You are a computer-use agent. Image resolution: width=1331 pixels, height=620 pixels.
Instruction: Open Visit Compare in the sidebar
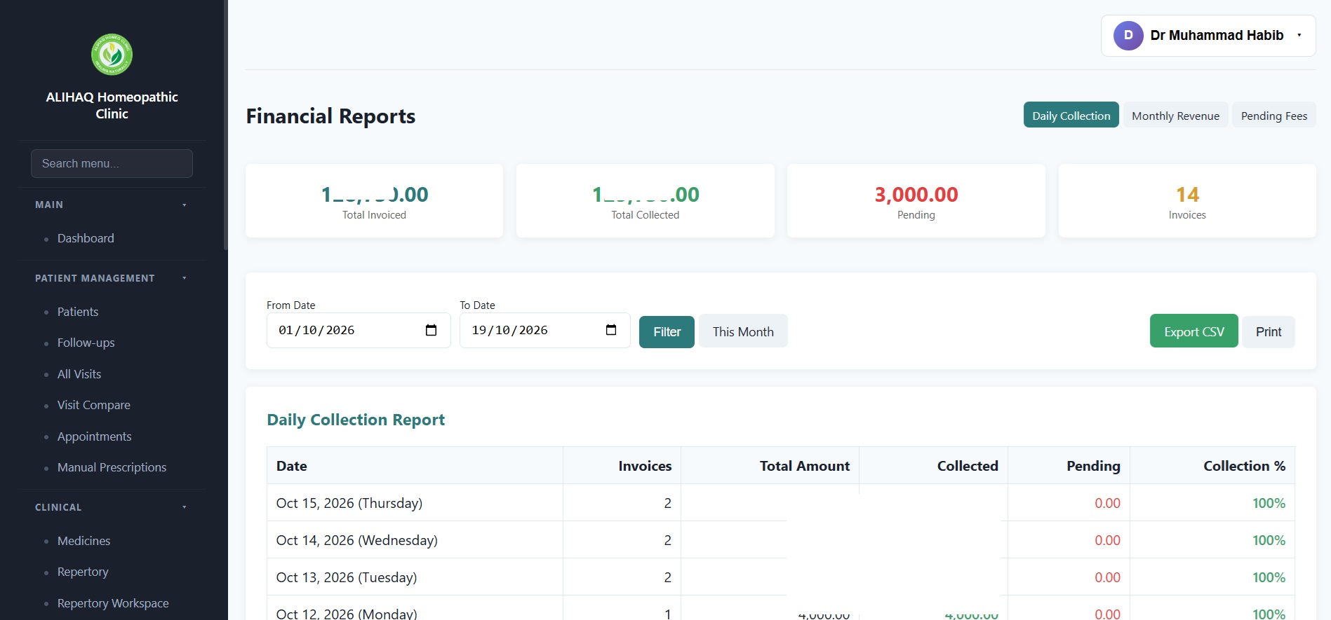click(x=94, y=405)
